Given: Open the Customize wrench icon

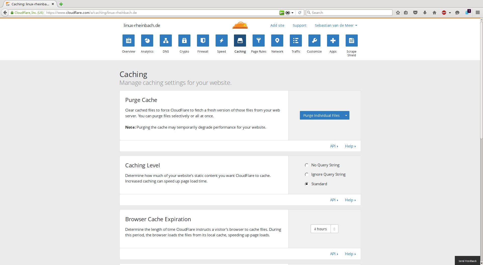Looking at the screenshot, I should (314, 41).
